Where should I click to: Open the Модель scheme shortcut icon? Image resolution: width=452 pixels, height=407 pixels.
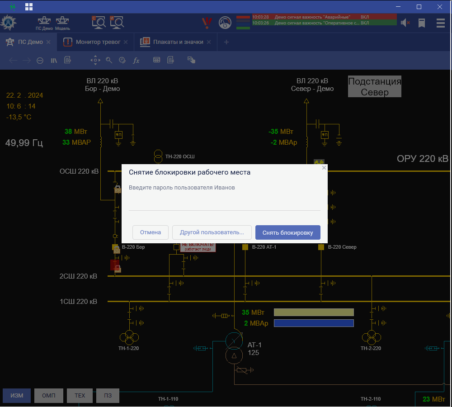click(62, 22)
